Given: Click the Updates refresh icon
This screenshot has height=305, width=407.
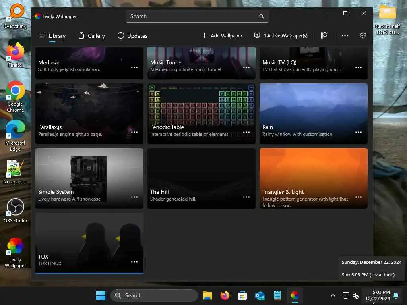Looking at the screenshot, I should (x=120, y=35).
